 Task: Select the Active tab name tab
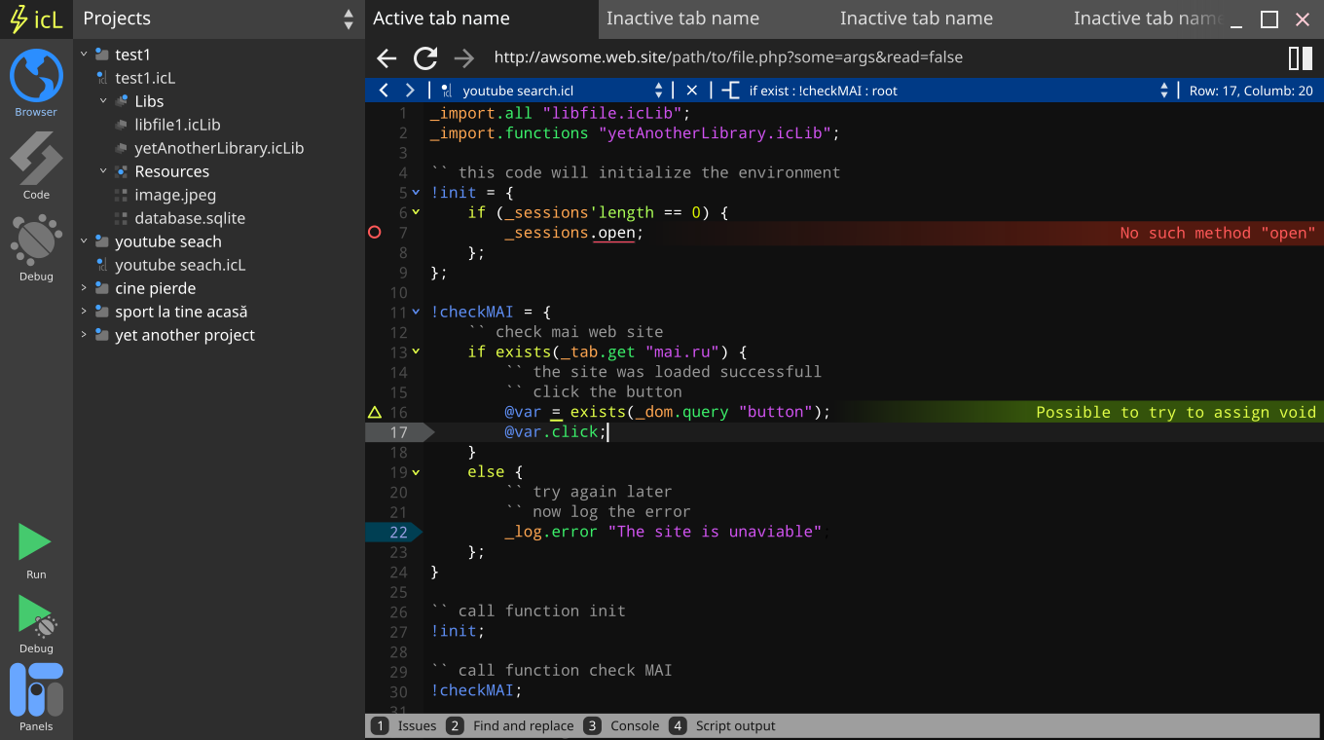pyautogui.click(x=482, y=18)
